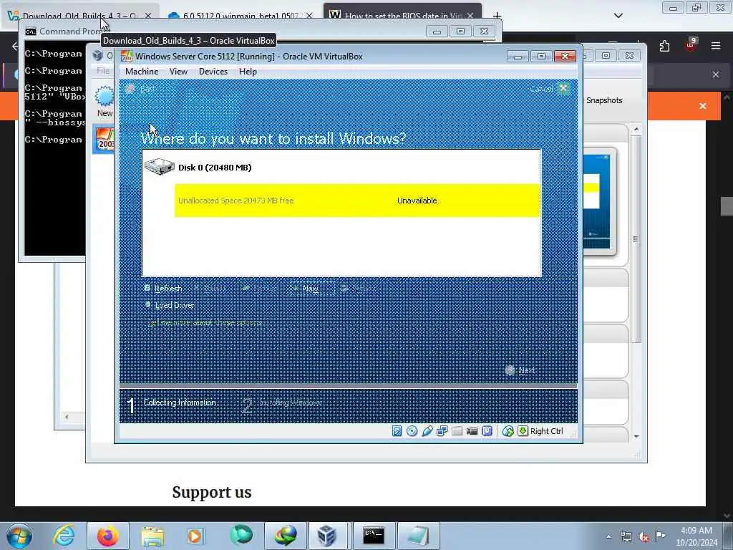Open the Firefox hamburger menu
733x550 pixels.
pyautogui.click(x=716, y=46)
